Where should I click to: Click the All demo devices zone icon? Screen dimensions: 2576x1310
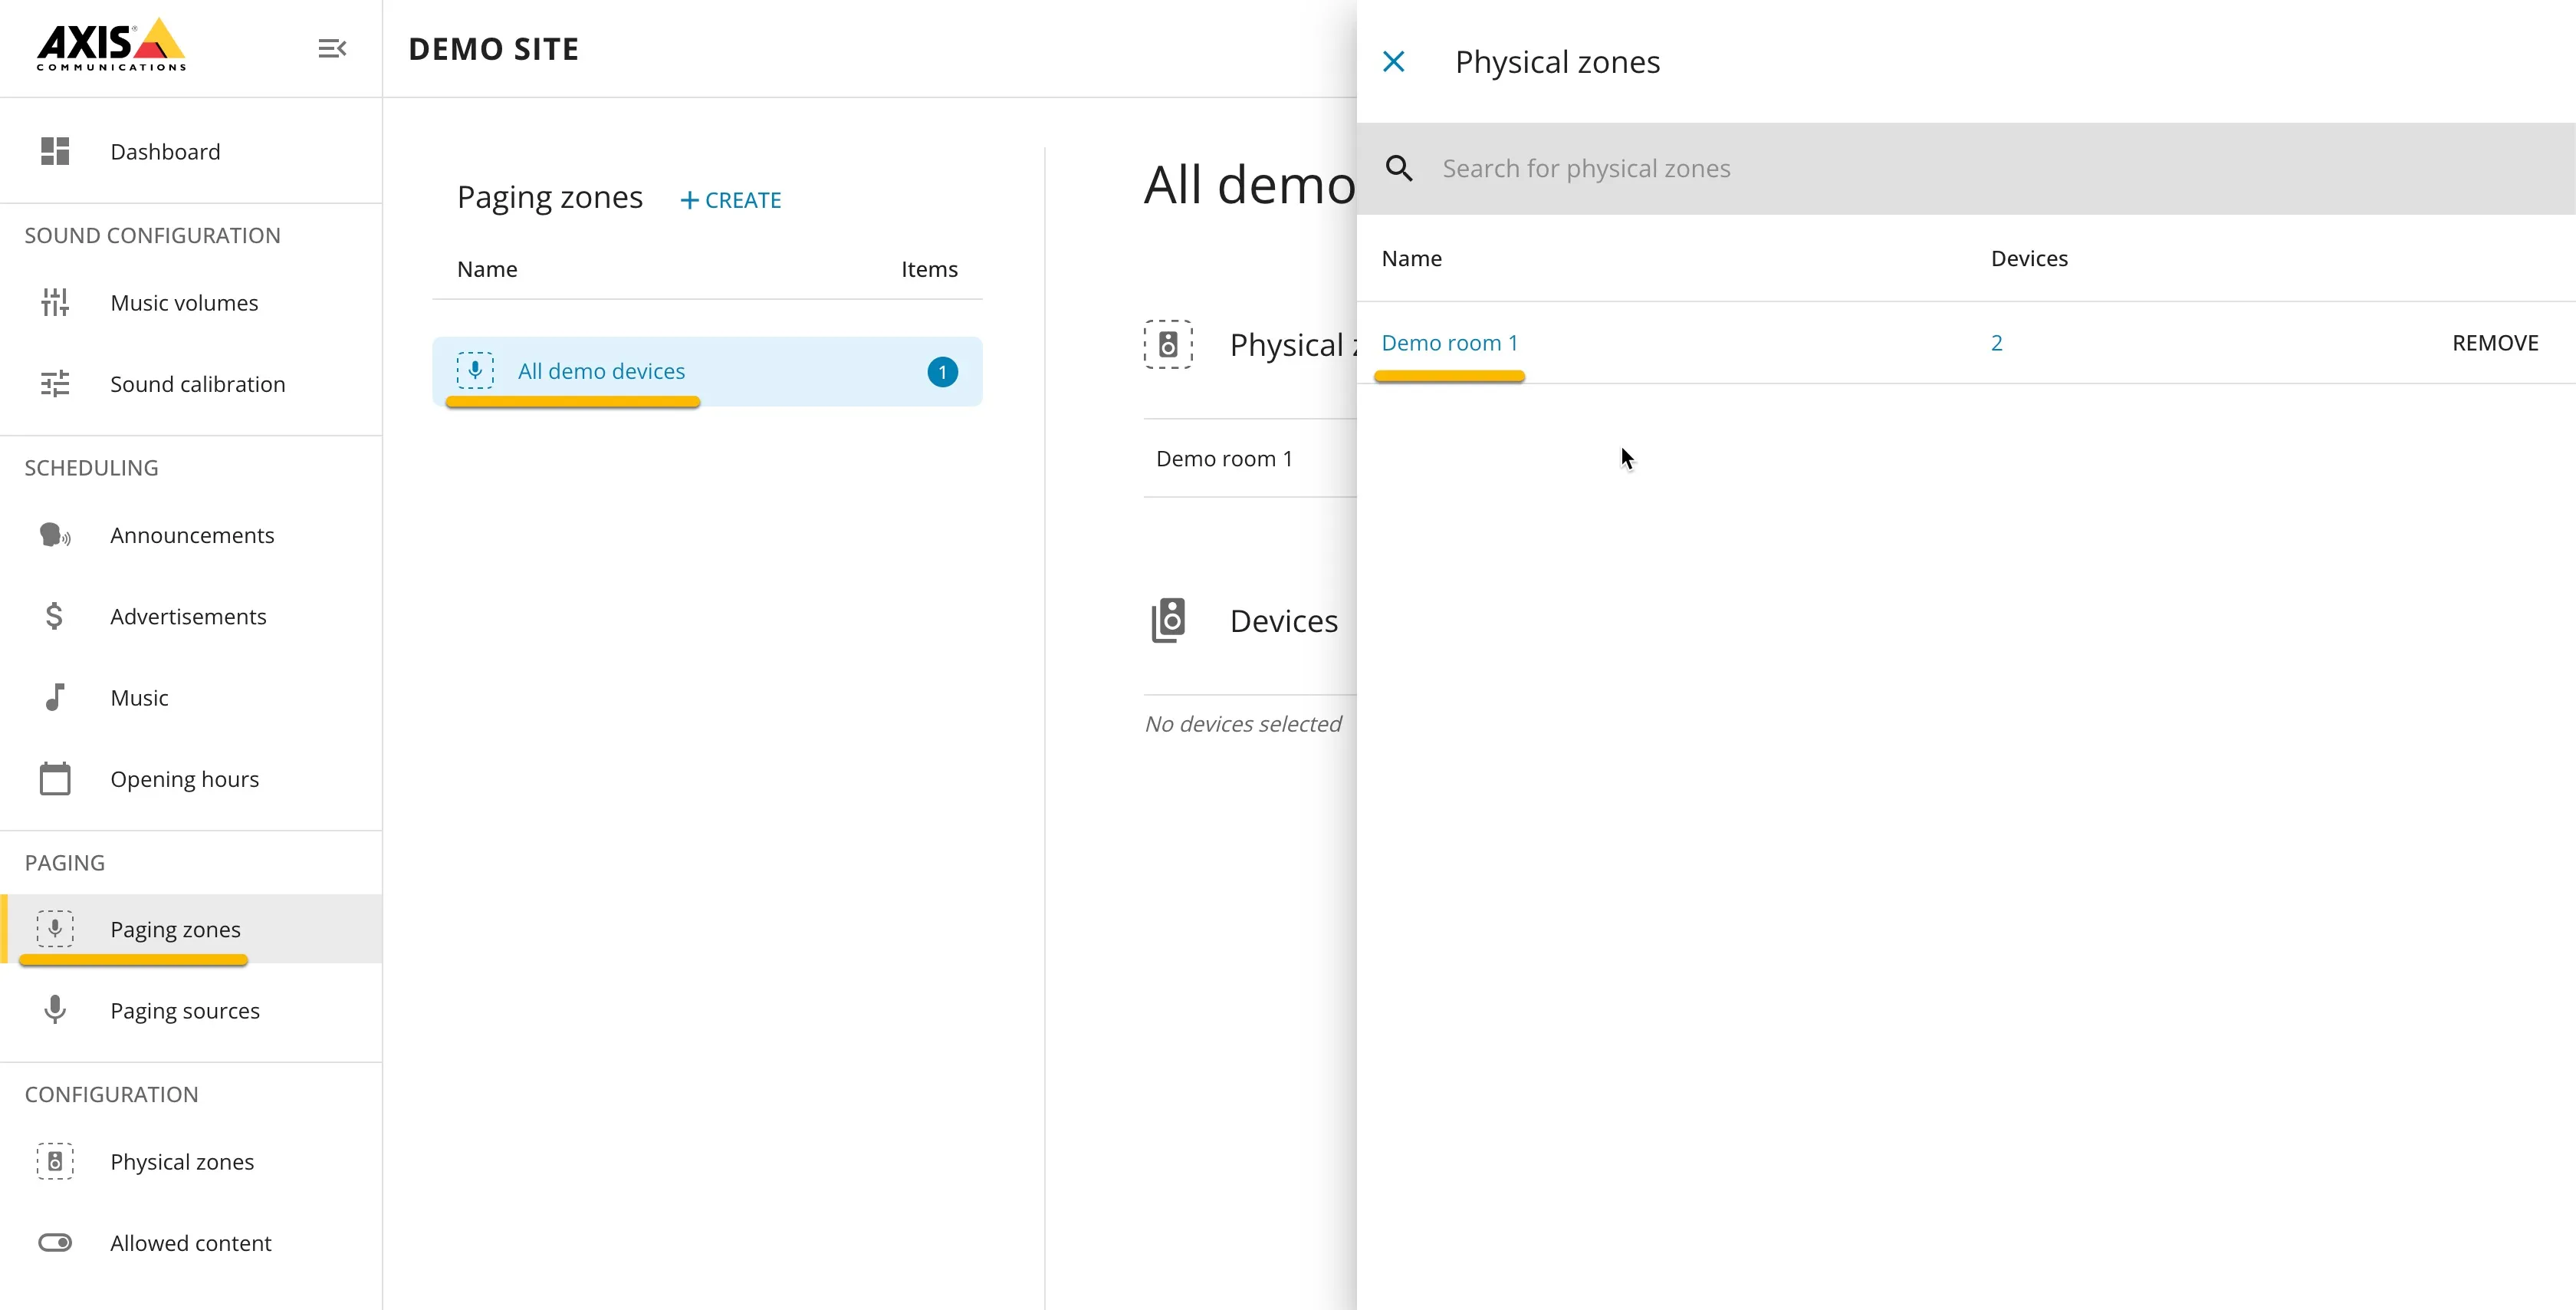[x=475, y=370]
